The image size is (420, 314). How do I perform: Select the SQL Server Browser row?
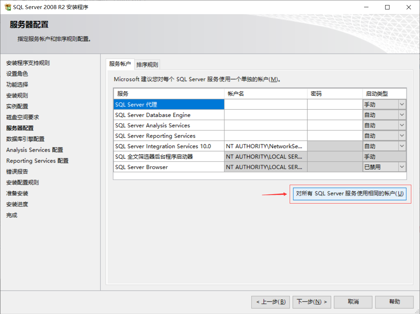[169, 167]
